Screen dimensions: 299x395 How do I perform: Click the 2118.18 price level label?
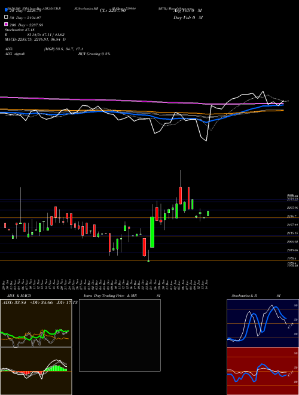tap(292, 233)
